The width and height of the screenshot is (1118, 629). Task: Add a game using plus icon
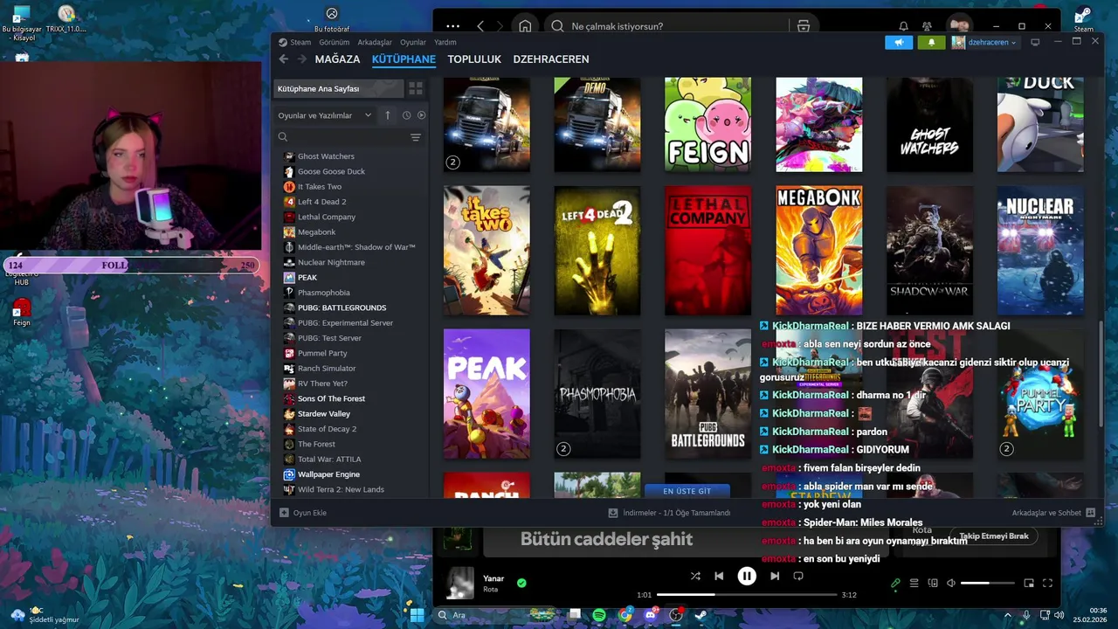coord(284,513)
